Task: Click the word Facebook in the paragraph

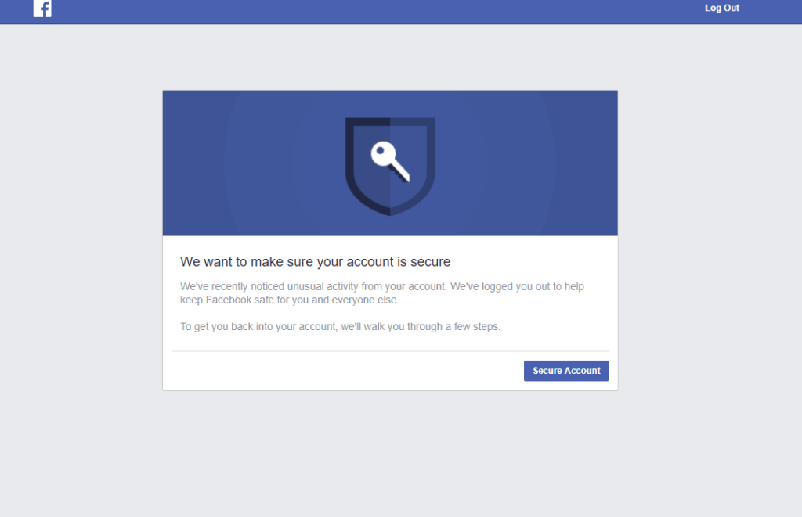Action: [x=229, y=300]
